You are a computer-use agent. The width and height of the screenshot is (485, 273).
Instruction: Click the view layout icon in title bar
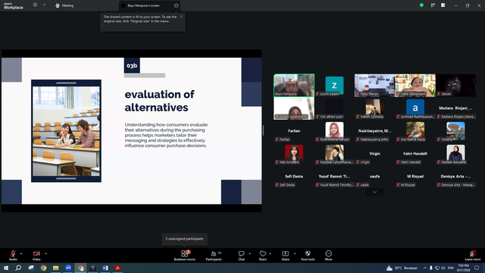point(443,5)
